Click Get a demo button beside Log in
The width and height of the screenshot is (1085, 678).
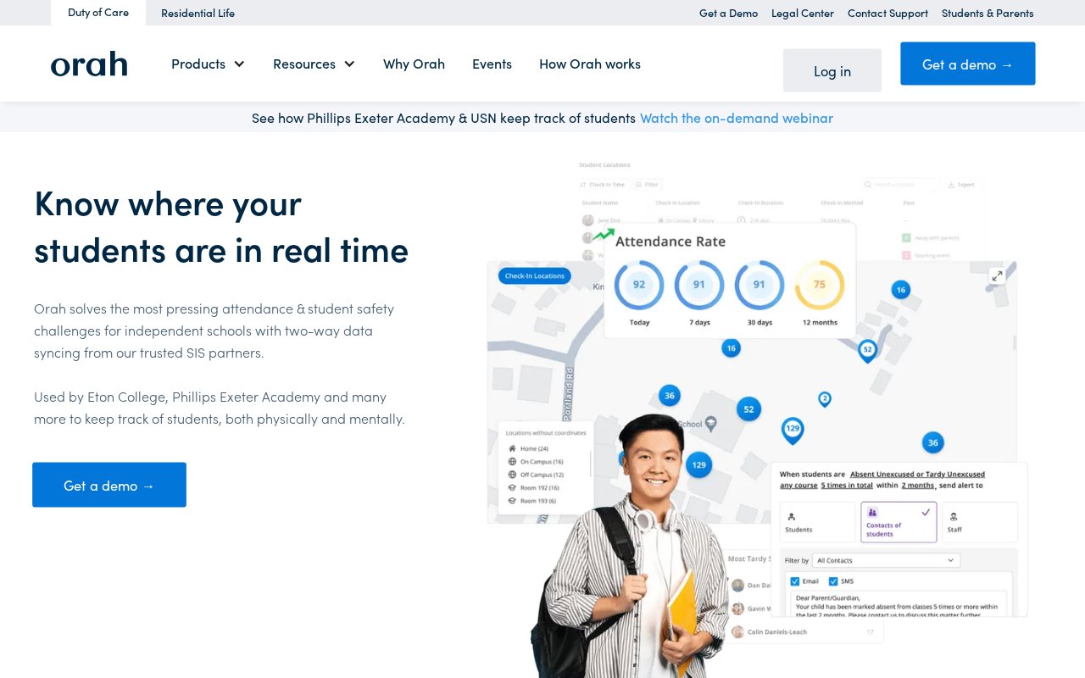[968, 64]
